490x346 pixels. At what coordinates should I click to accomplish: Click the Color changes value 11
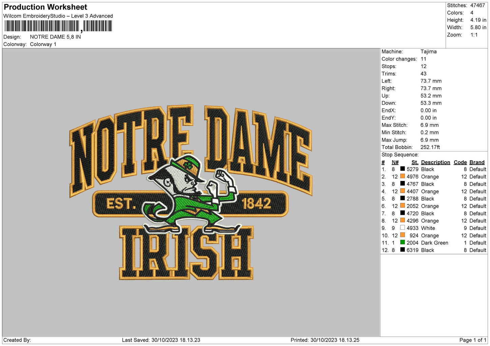[x=424, y=59]
